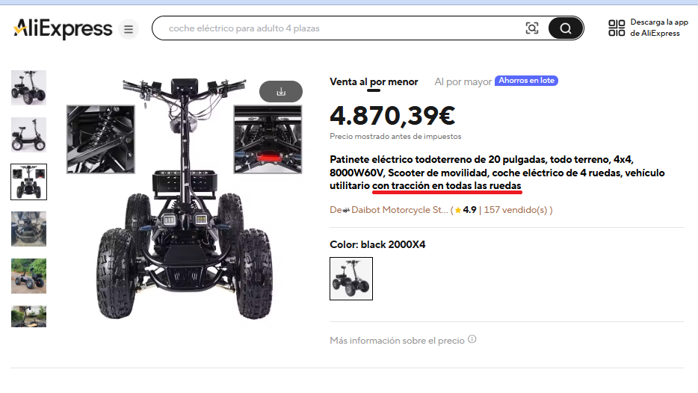
Task: Click the download image button
Action: click(281, 92)
